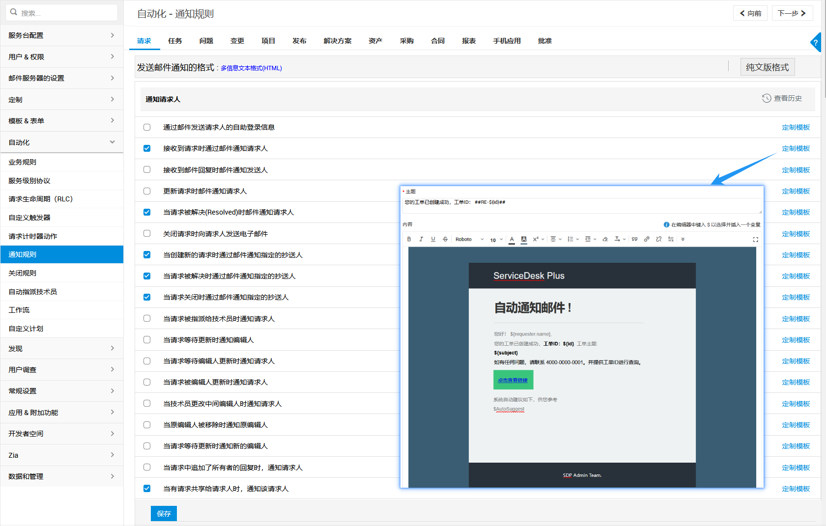Uncheck 当创建新的请求时通过邮件通知指定的抄送人
826x526 pixels.
point(147,254)
